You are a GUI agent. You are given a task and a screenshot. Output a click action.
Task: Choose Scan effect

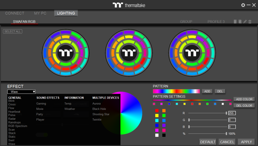12,130
